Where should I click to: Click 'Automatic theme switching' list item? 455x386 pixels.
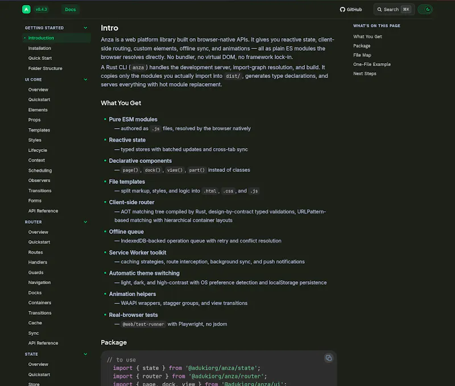[144, 273]
